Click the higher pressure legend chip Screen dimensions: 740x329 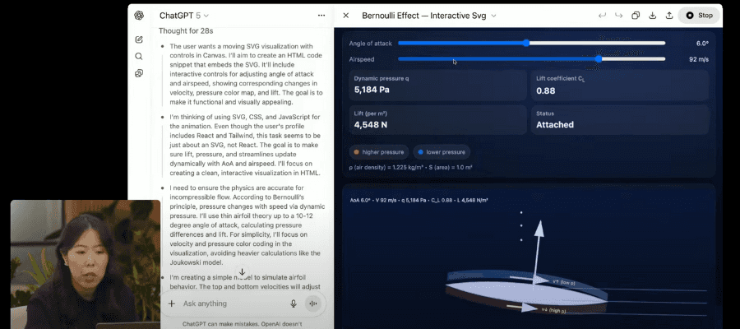(379, 152)
